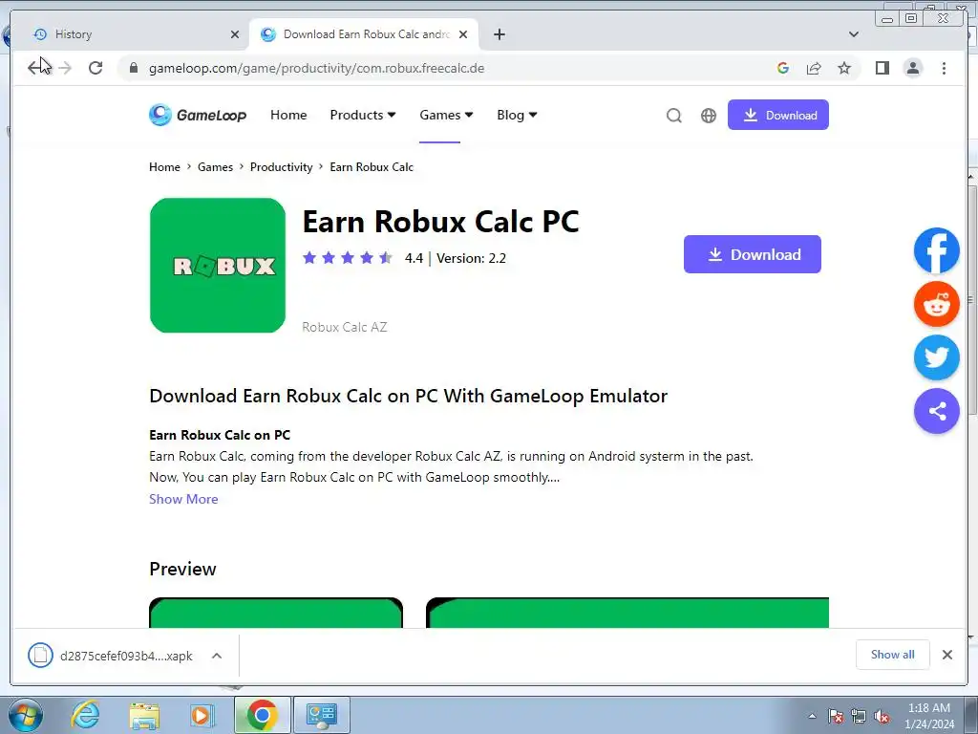Click header Download button
This screenshot has width=978, height=734.
[x=777, y=115]
